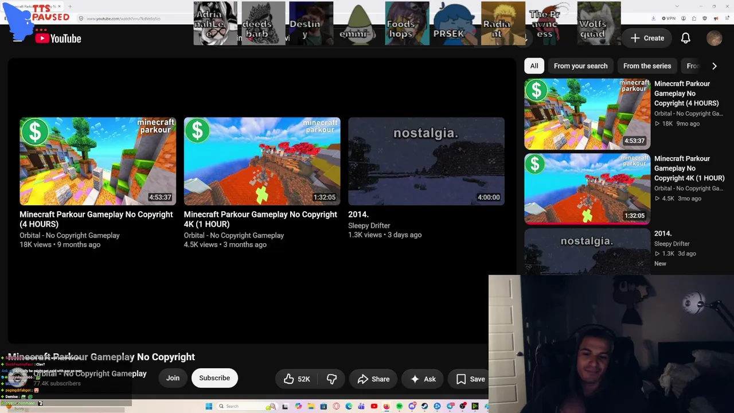Open File Explorer from the taskbar

click(311, 406)
